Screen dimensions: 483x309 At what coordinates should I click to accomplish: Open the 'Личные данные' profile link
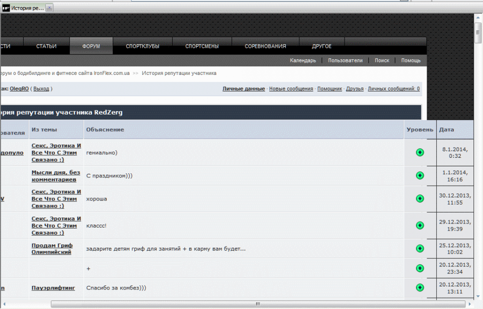click(244, 89)
